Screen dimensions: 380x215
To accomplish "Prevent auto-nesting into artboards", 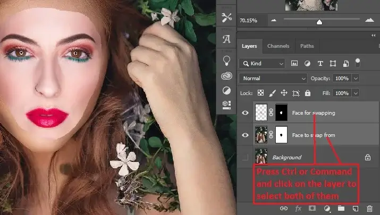I will point(296,93).
